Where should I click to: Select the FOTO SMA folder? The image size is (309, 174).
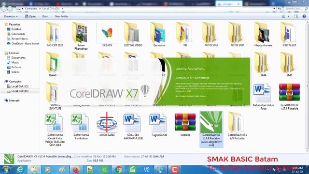tap(211, 35)
